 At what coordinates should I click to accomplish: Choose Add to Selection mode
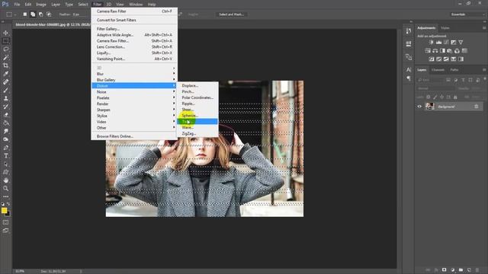coord(33,14)
